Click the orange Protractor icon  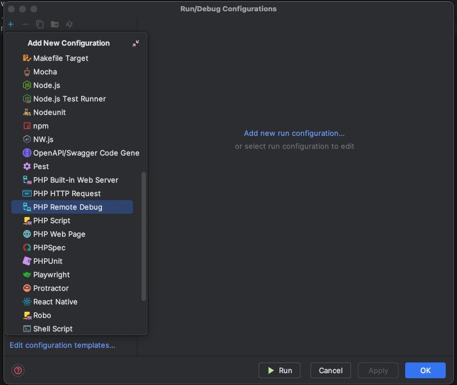pyautogui.click(x=27, y=288)
